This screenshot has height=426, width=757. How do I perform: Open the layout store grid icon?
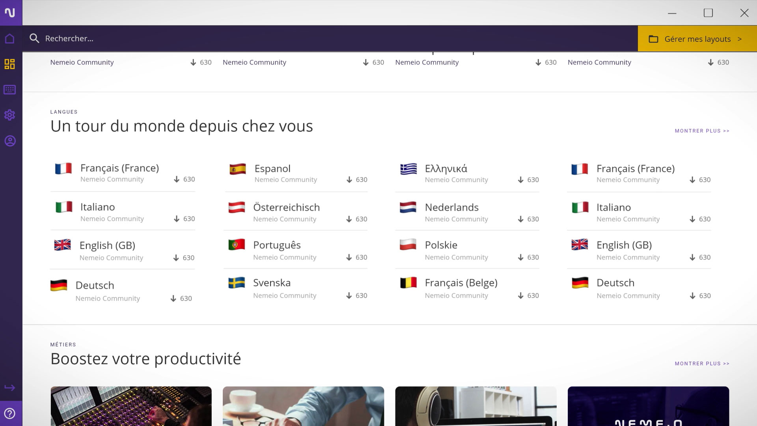coord(10,64)
